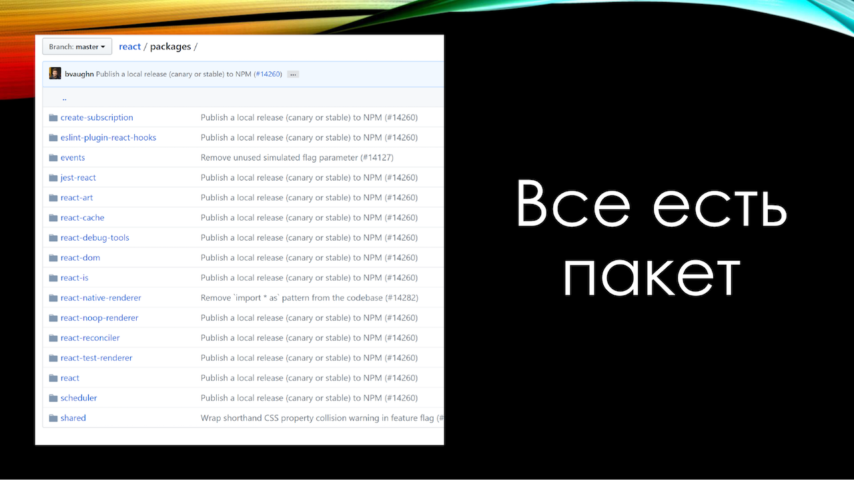This screenshot has height=480, width=854.
Task: Click folder icon beside create-subscription
Action: click(x=53, y=118)
